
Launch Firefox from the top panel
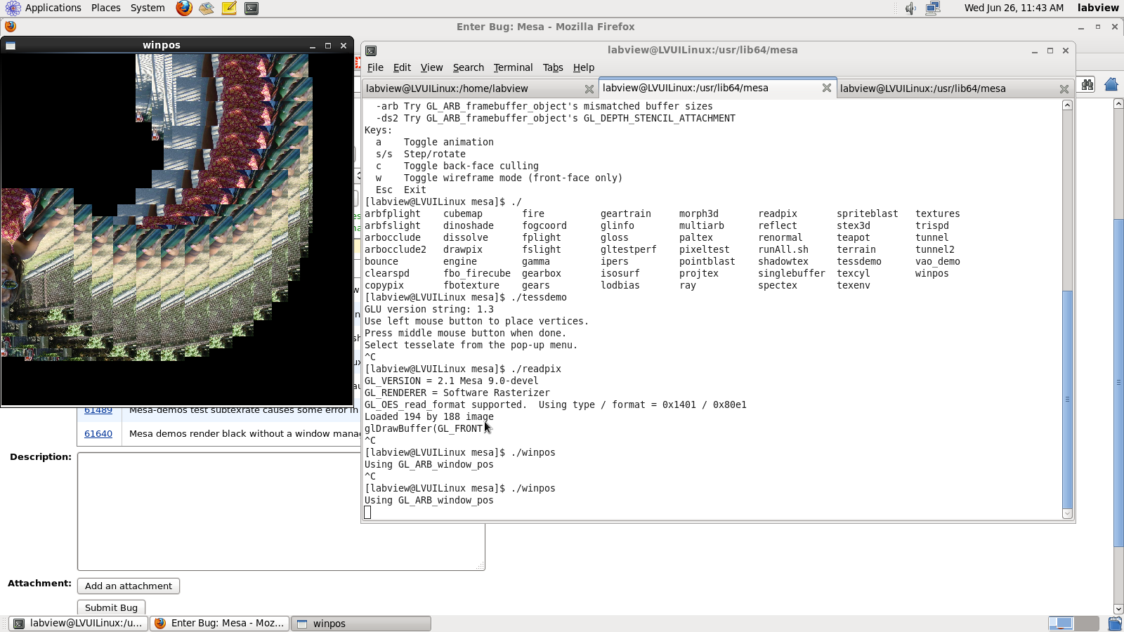[x=184, y=8]
